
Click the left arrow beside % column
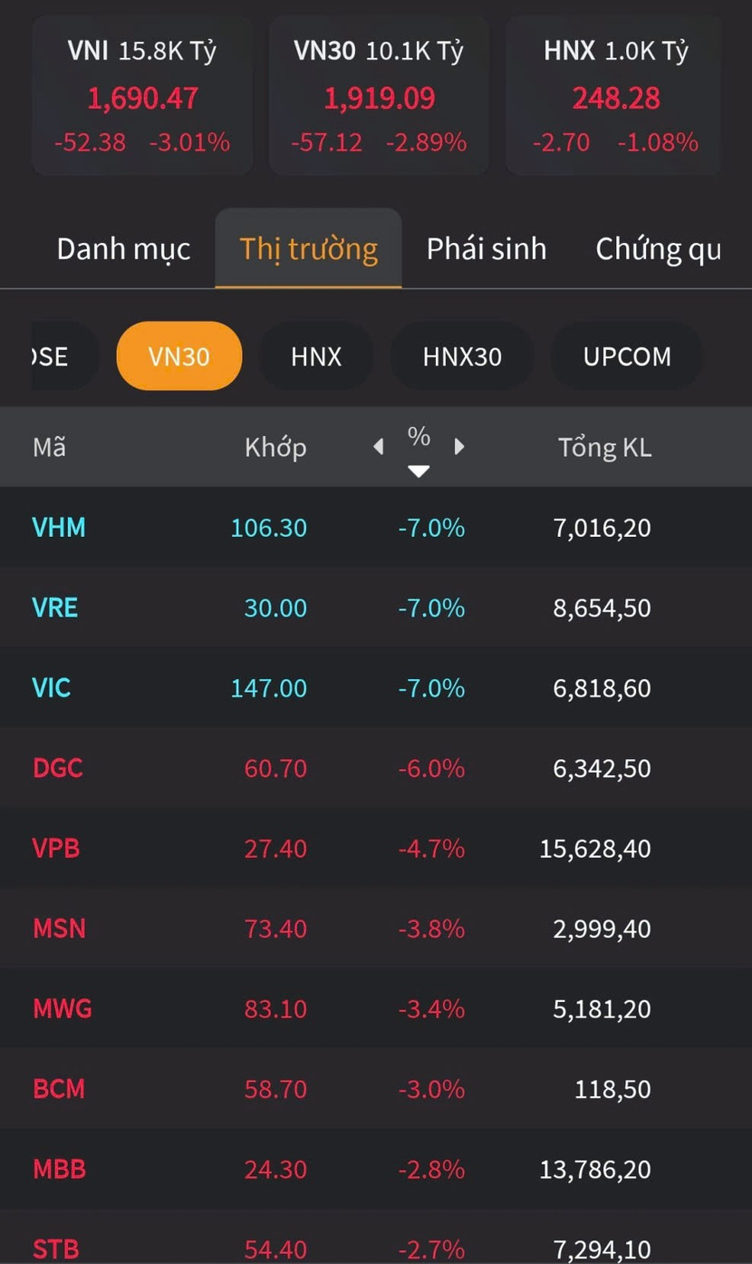click(379, 447)
